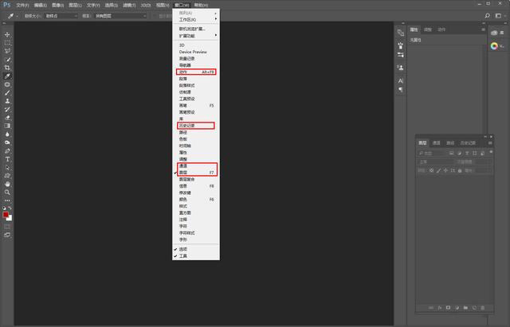Viewport: 510px width, 327px height.
Task: Click the delete layer trash icon
Action: (483, 308)
